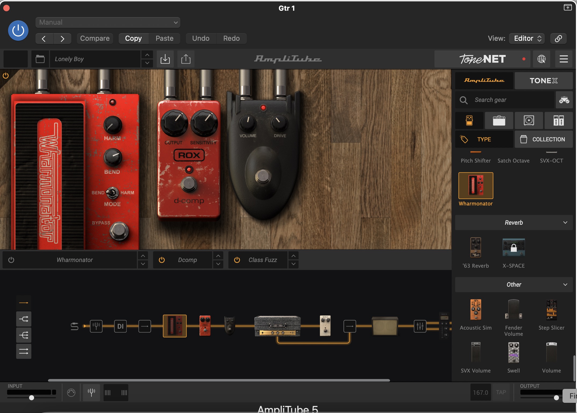This screenshot has height=413, width=577.
Task: Switch to the TONEX tab
Action: 543,80
